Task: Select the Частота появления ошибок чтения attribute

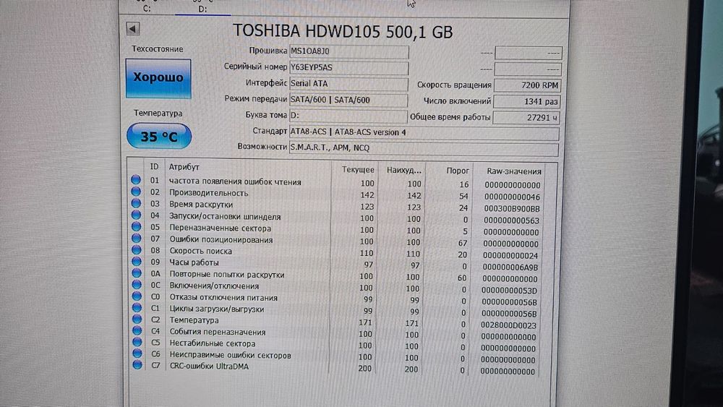Action: [x=235, y=181]
